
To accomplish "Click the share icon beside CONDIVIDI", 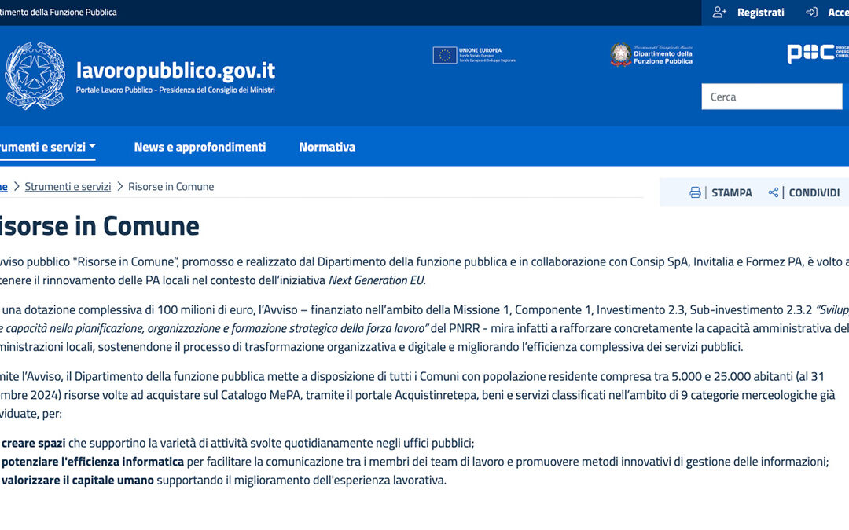I will (x=773, y=192).
